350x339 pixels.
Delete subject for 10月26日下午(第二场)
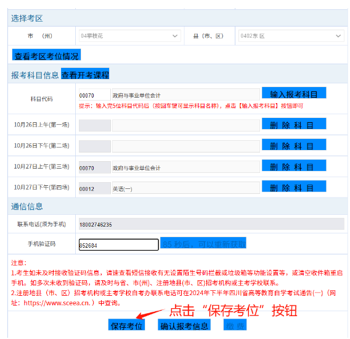(x=294, y=144)
